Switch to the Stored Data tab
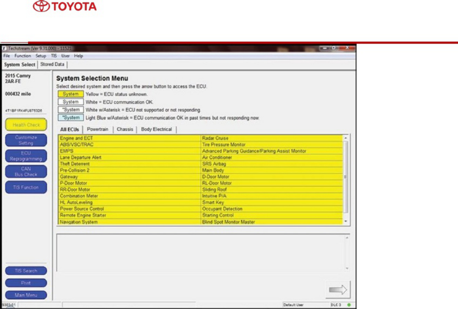This screenshot has height=309, width=458. (52, 64)
